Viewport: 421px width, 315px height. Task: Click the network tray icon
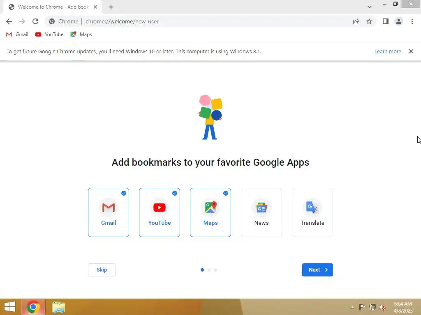point(372,307)
